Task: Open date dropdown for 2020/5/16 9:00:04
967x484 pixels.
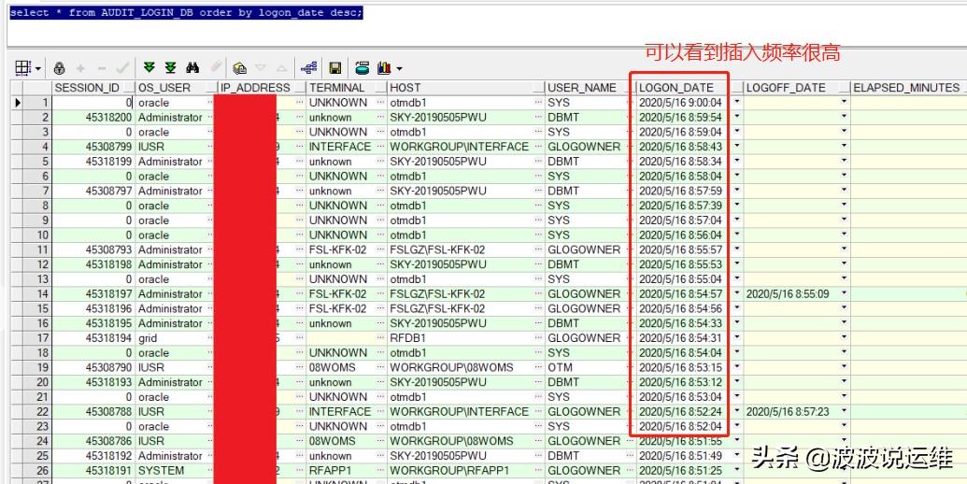Action: coord(736,103)
